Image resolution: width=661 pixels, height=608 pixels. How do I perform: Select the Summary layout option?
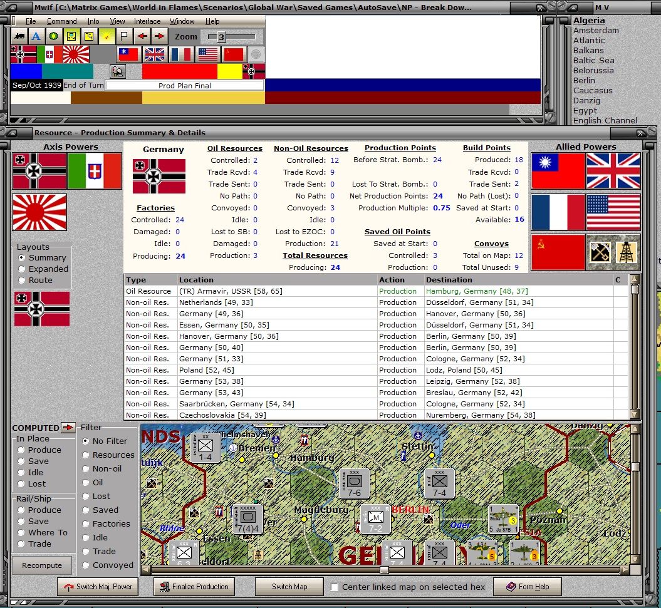pyautogui.click(x=42, y=257)
